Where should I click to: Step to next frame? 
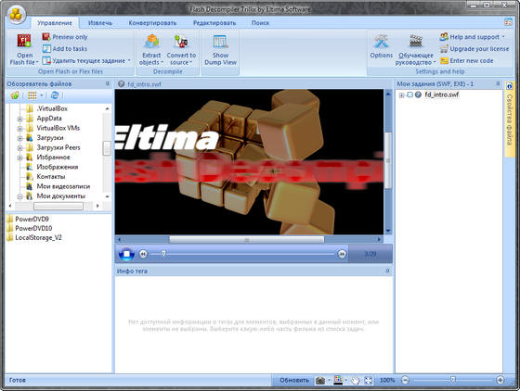point(342,254)
